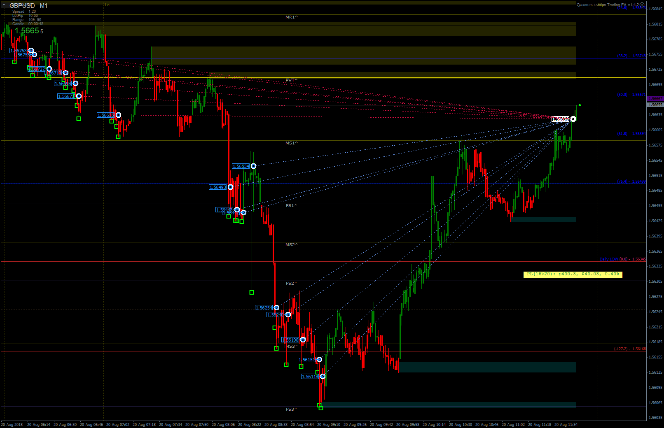
Task: Select the trade entry circle at 1.56698
Action: coord(75,84)
